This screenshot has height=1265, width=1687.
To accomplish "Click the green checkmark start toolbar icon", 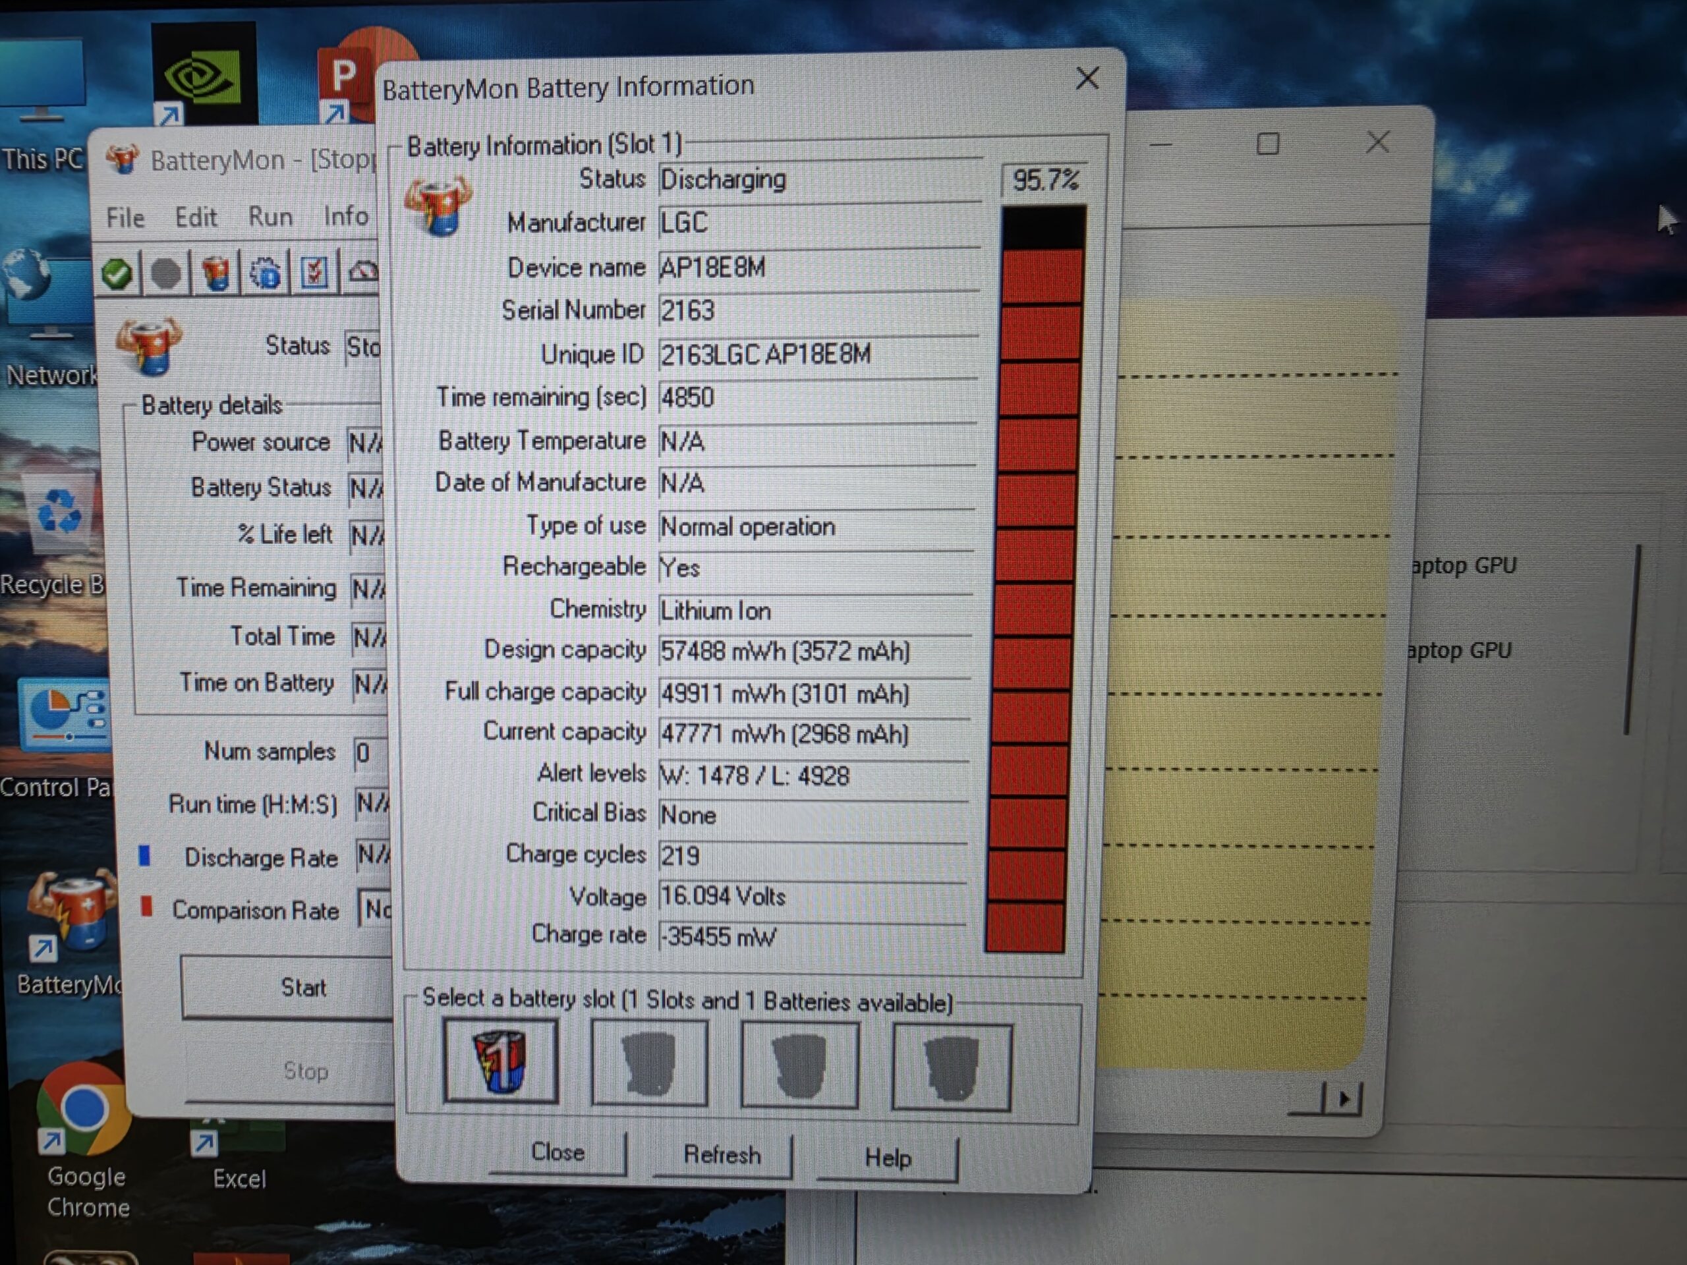I will 117,273.
